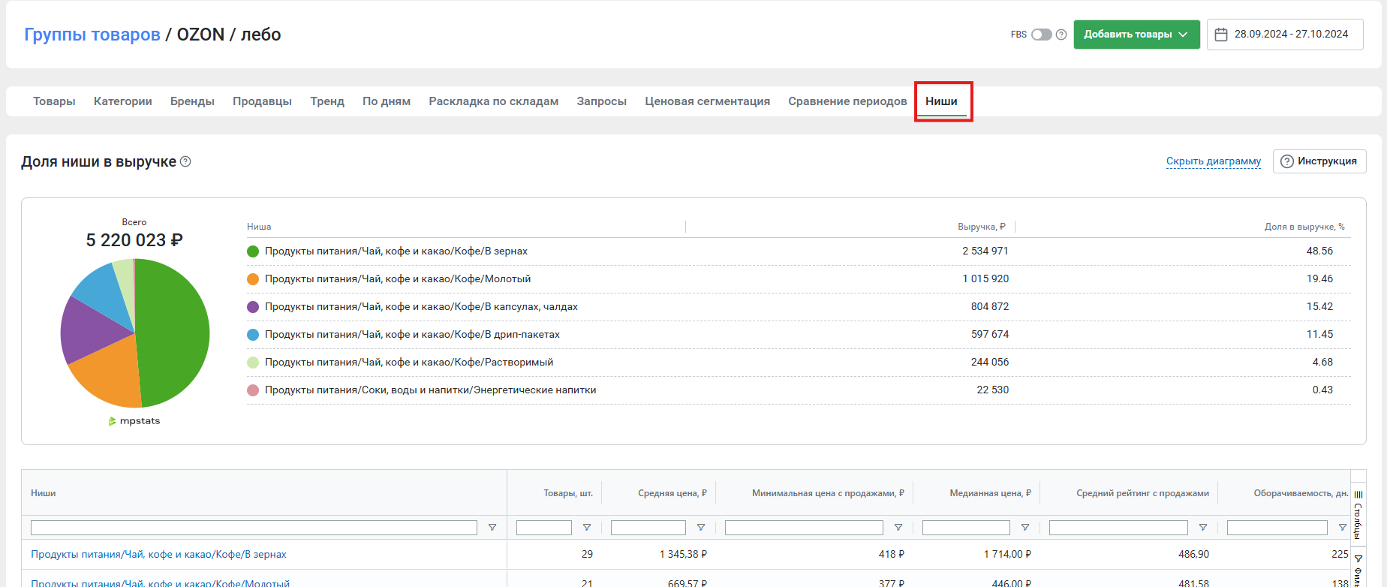Viewport: 1387px width, 587px height.
Task: Focus the Ниши column filter input
Action: (x=254, y=528)
